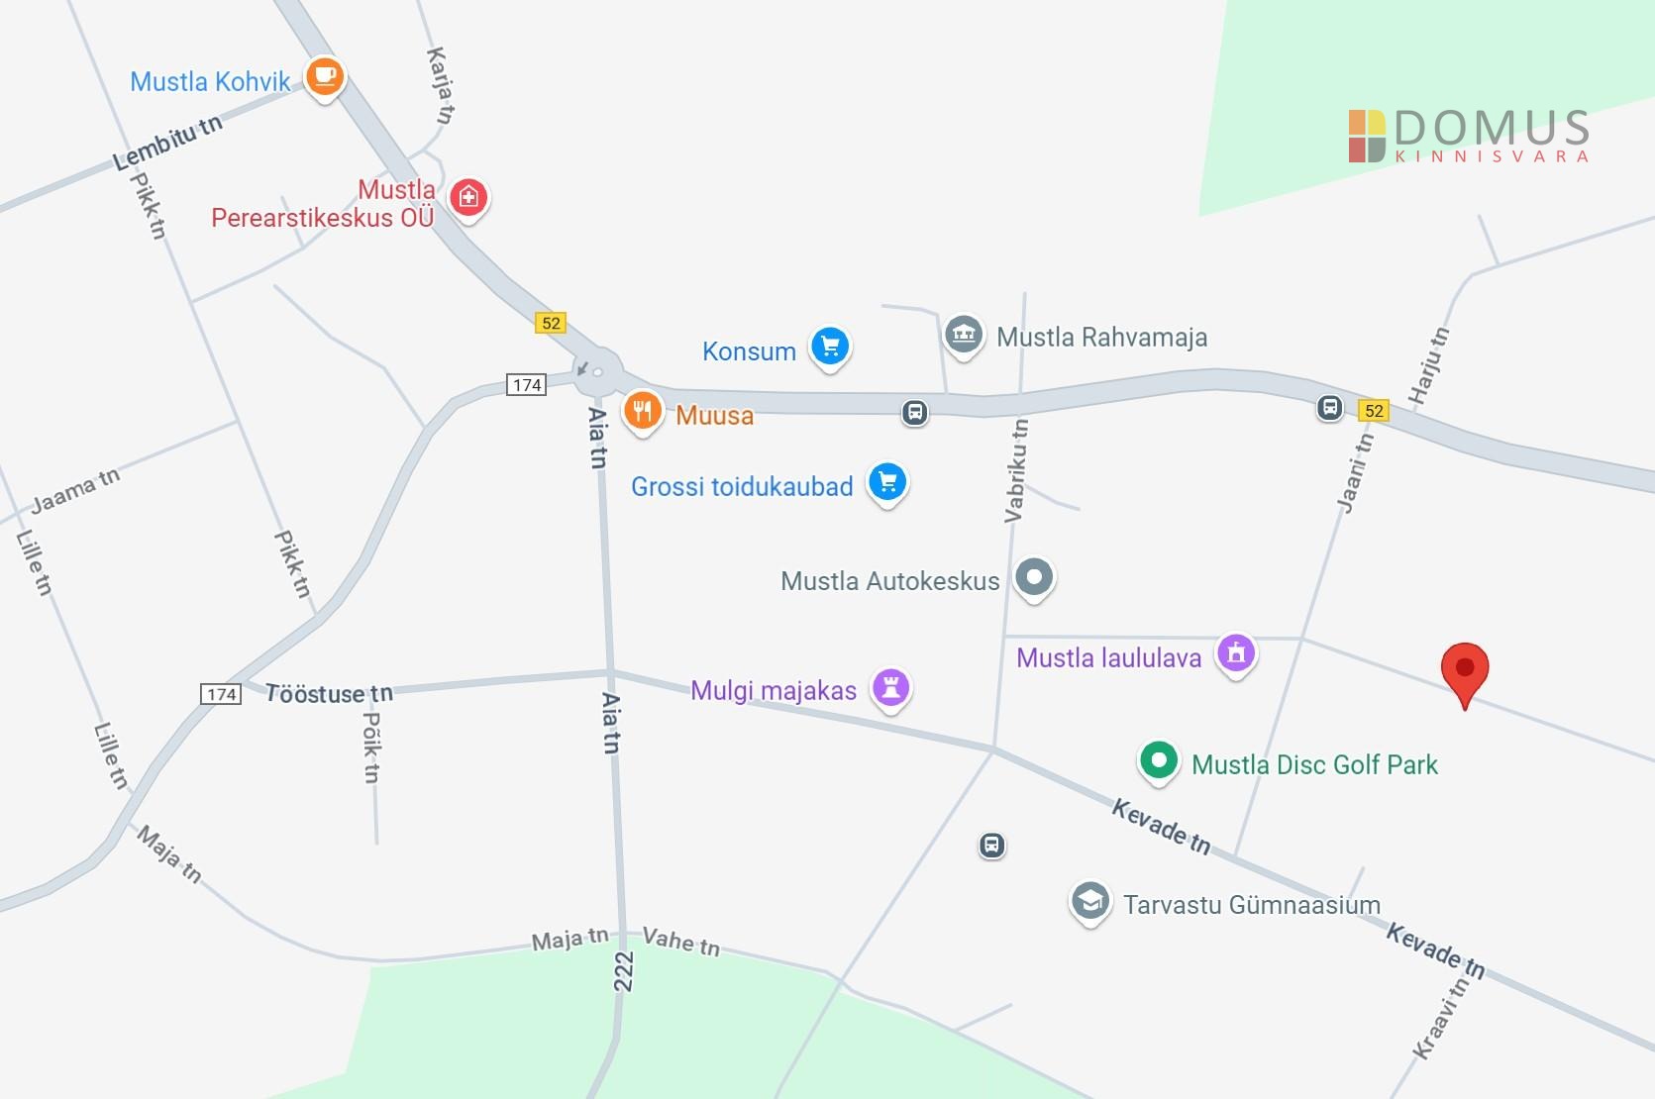Open the Konsum shopping cart marker

(830, 347)
